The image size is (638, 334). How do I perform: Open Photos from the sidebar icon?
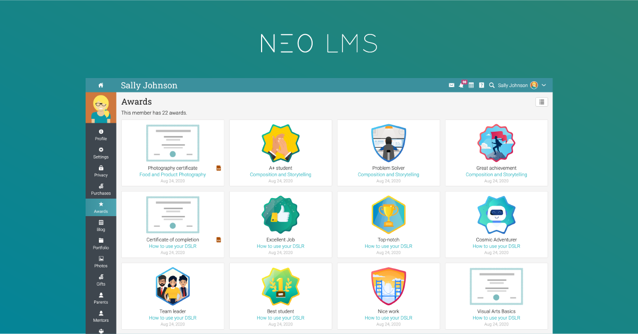[100, 258]
